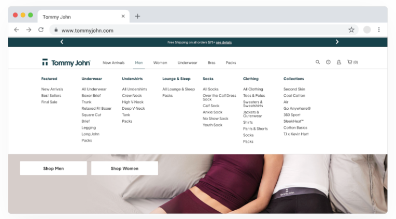Open Square Cut link

91,115
